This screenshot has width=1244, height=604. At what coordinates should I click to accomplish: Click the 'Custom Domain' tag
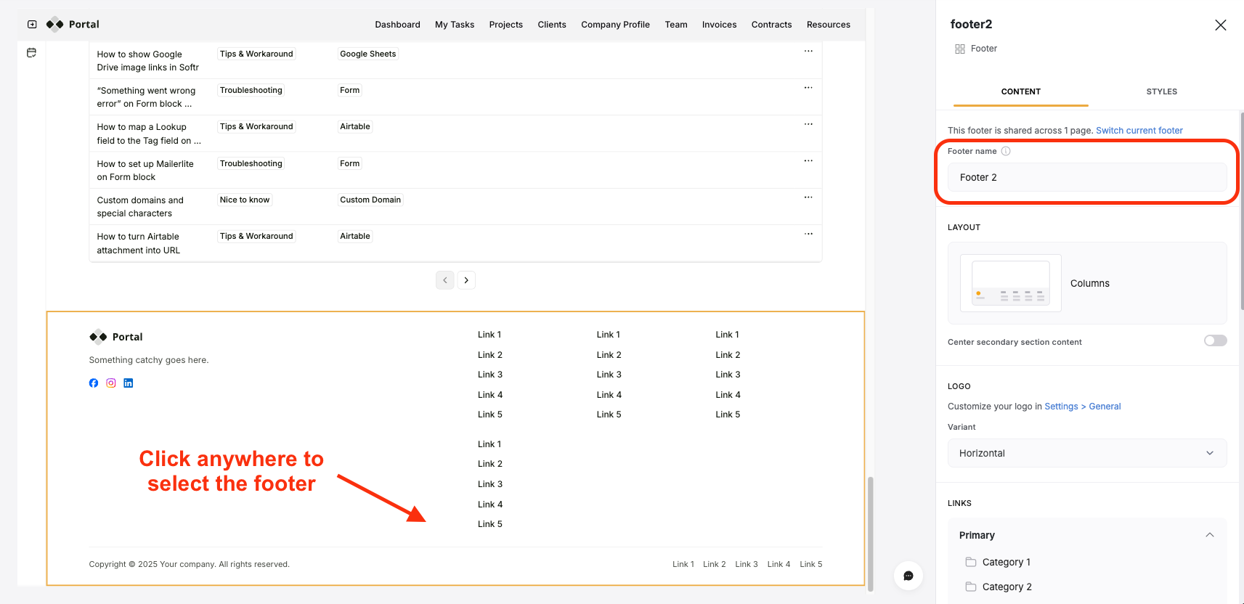(370, 200)
